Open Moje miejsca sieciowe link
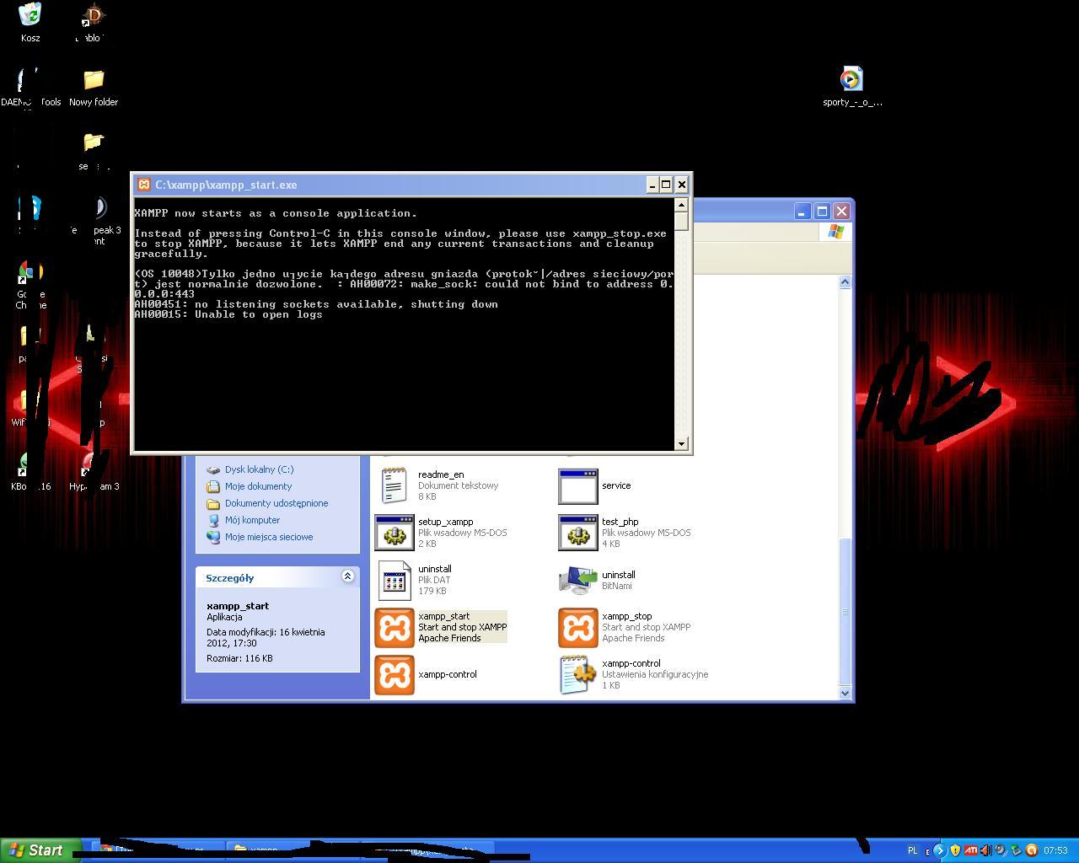1079x863 pixels. click(x=269, y=537)
